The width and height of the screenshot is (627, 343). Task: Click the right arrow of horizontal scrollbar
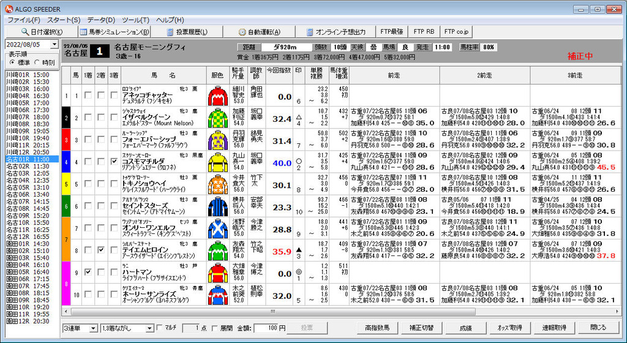coord(618,311)
